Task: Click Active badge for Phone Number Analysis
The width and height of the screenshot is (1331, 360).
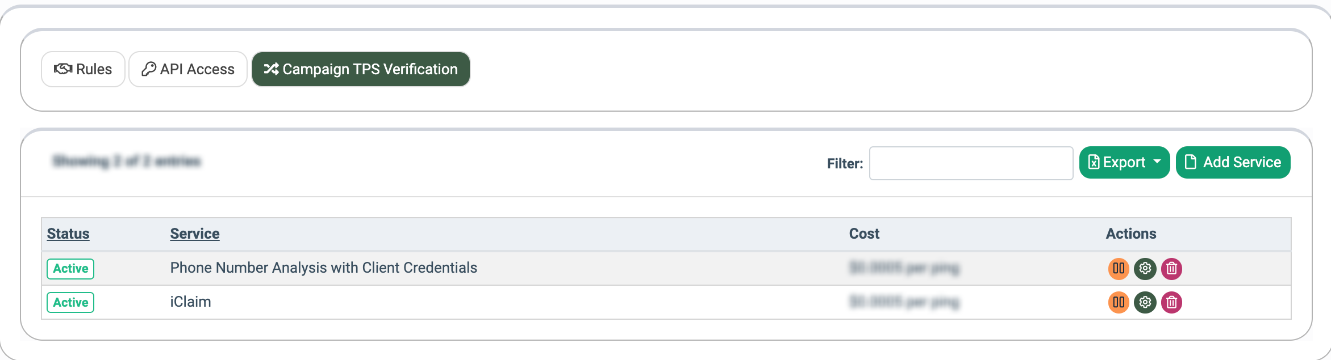Action: [70, 268]
